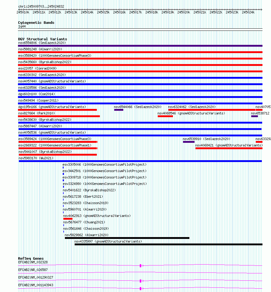Select nsv4056536 (gnomADStructuralVariants) label
271x292 pixels.
tap(52, 133)
